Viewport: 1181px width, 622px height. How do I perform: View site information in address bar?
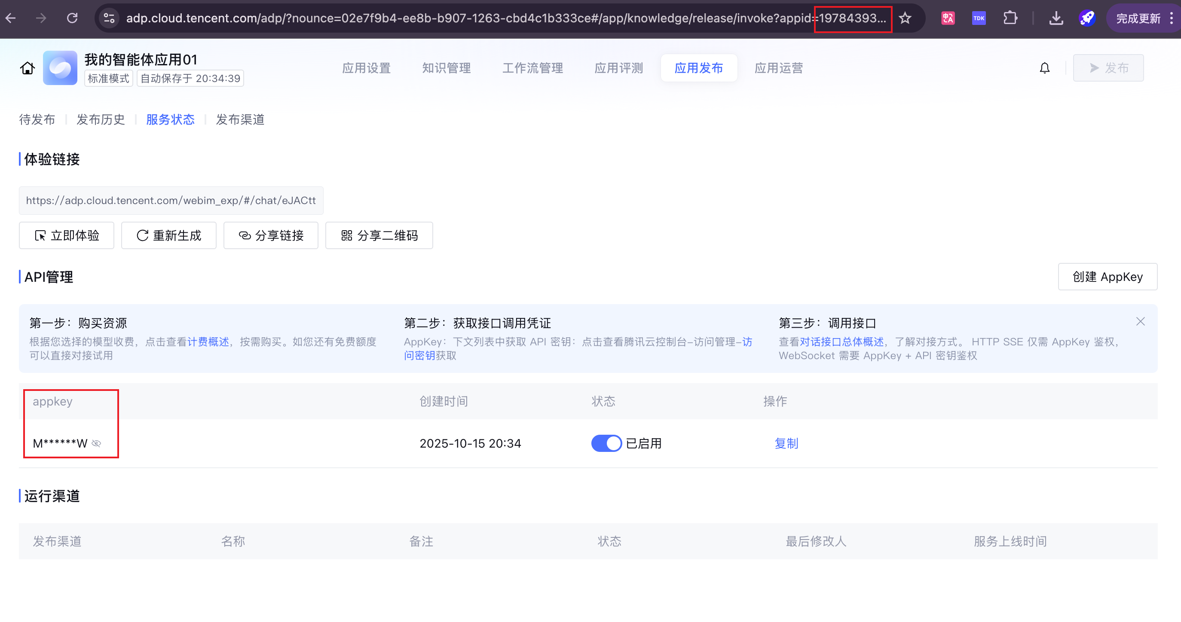point(109,18)
